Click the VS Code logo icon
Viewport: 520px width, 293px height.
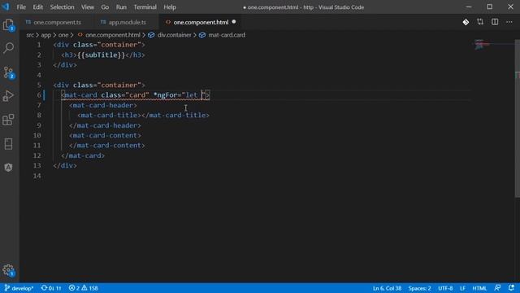pos(6,7)
